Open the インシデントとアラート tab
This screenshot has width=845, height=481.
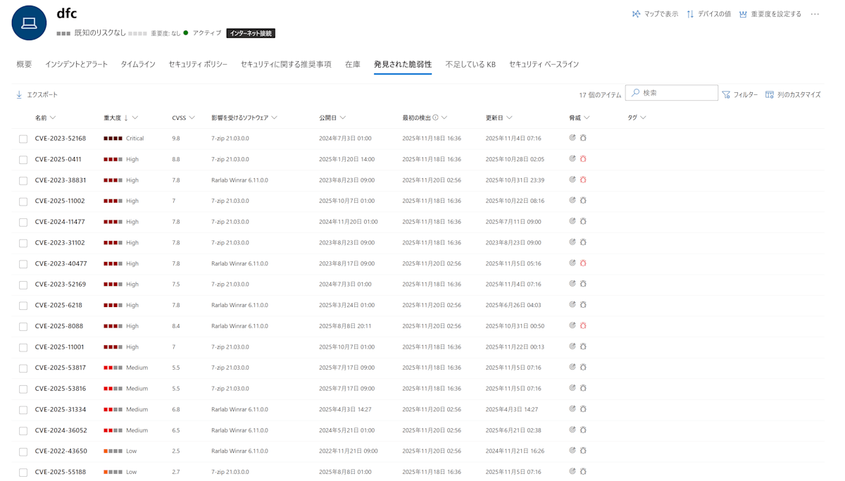click(x=77, y=64)
